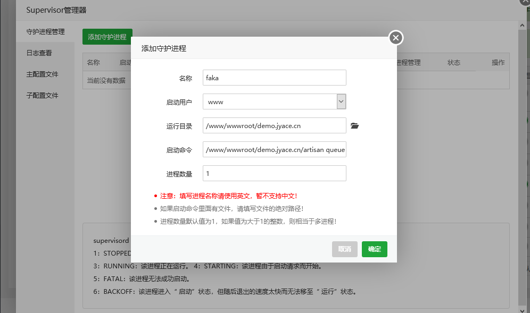Focus the 运行目录 path field
Viewport: 530px width, 313px height.
pyautogui.click(x=274, y=126)
